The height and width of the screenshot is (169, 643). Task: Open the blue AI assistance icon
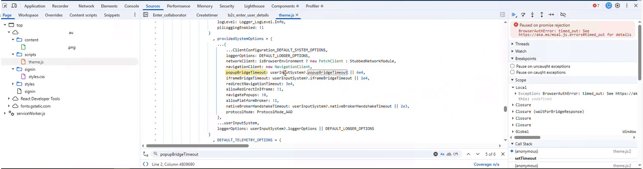coord(609,6)
